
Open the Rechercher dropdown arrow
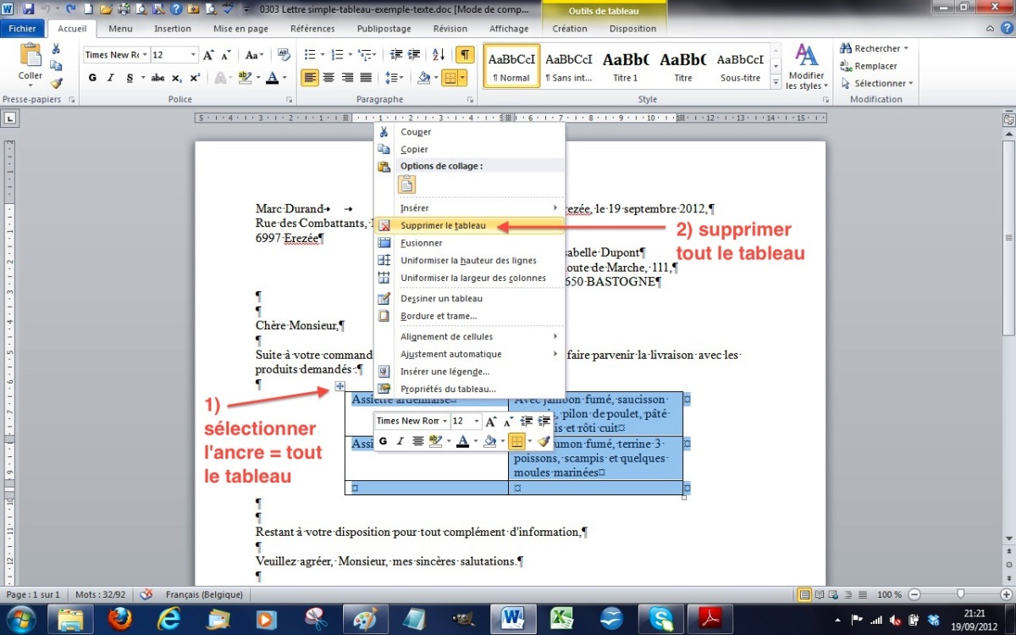point(906,49)
